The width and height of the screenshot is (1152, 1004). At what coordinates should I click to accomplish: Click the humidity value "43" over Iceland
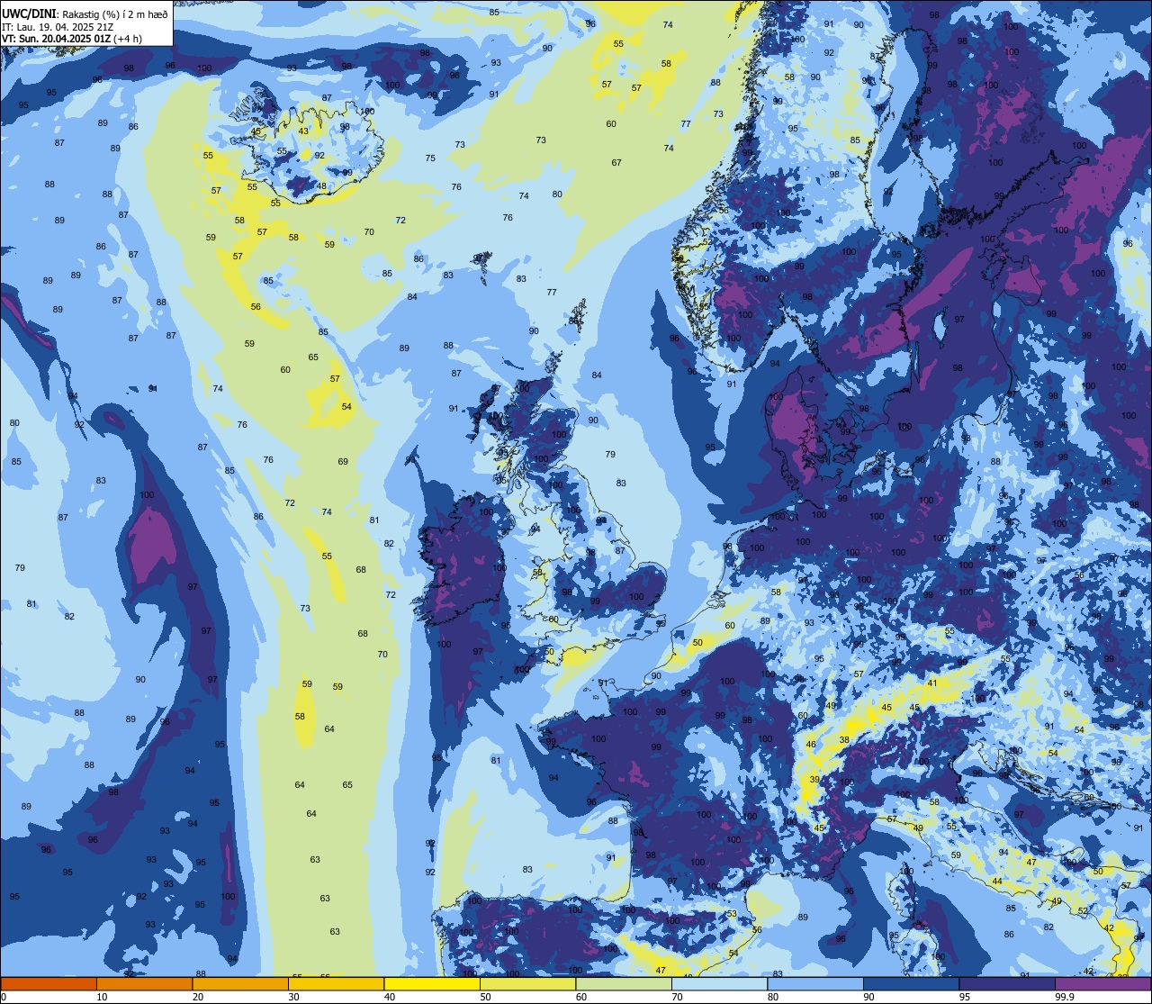coord(303,131)
